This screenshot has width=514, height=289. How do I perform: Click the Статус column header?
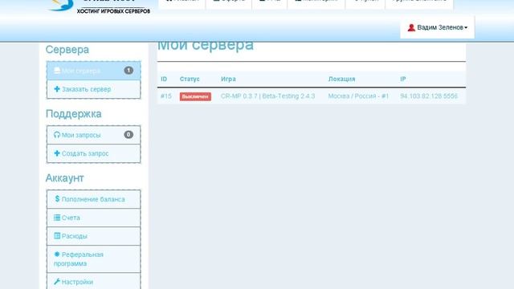190,79
